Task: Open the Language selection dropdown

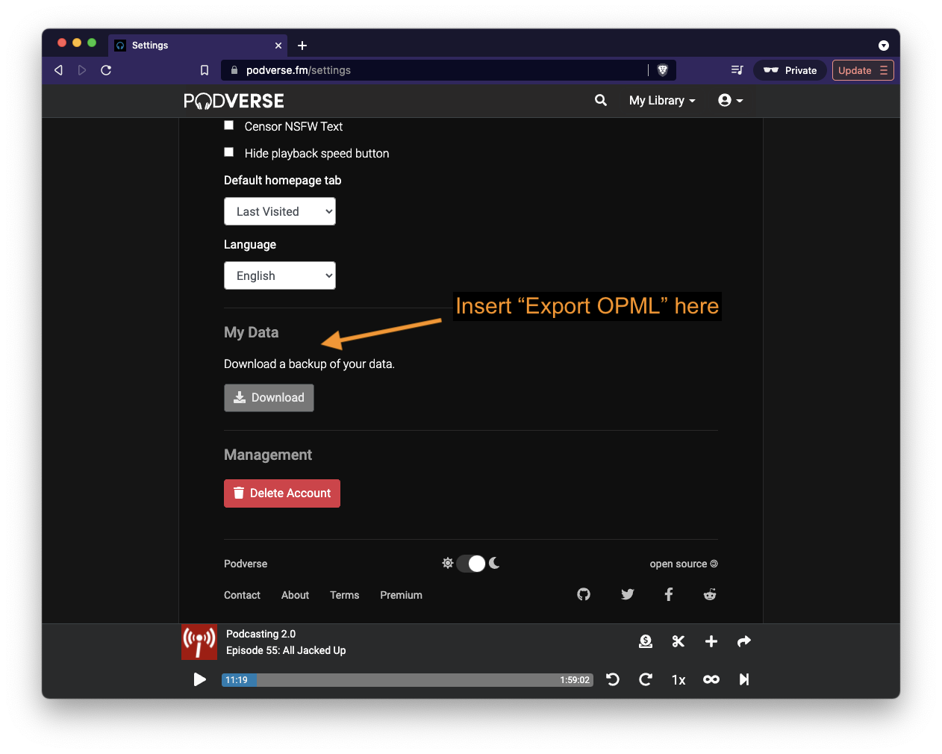Action: [279, 275]
